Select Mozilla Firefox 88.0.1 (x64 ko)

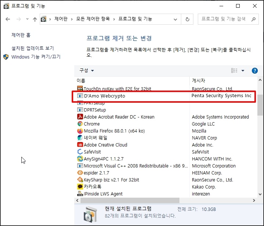pyautogui.click(x=114, y=131)
